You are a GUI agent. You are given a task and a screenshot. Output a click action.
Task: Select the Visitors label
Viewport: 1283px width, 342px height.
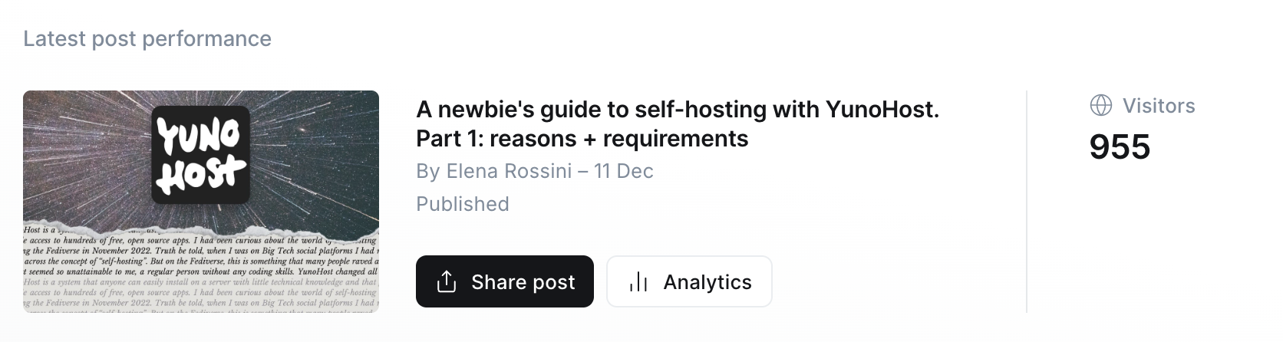click(1159, 106)
